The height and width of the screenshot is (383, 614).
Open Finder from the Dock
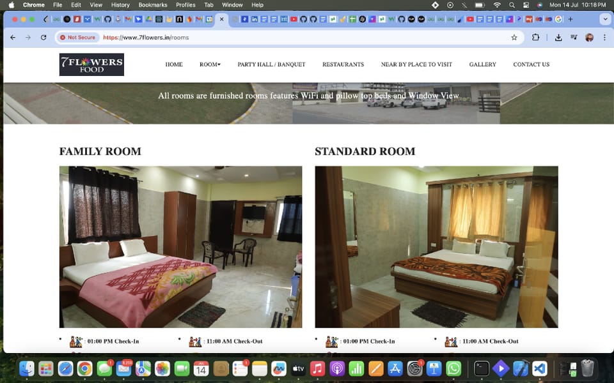(27, 368)
